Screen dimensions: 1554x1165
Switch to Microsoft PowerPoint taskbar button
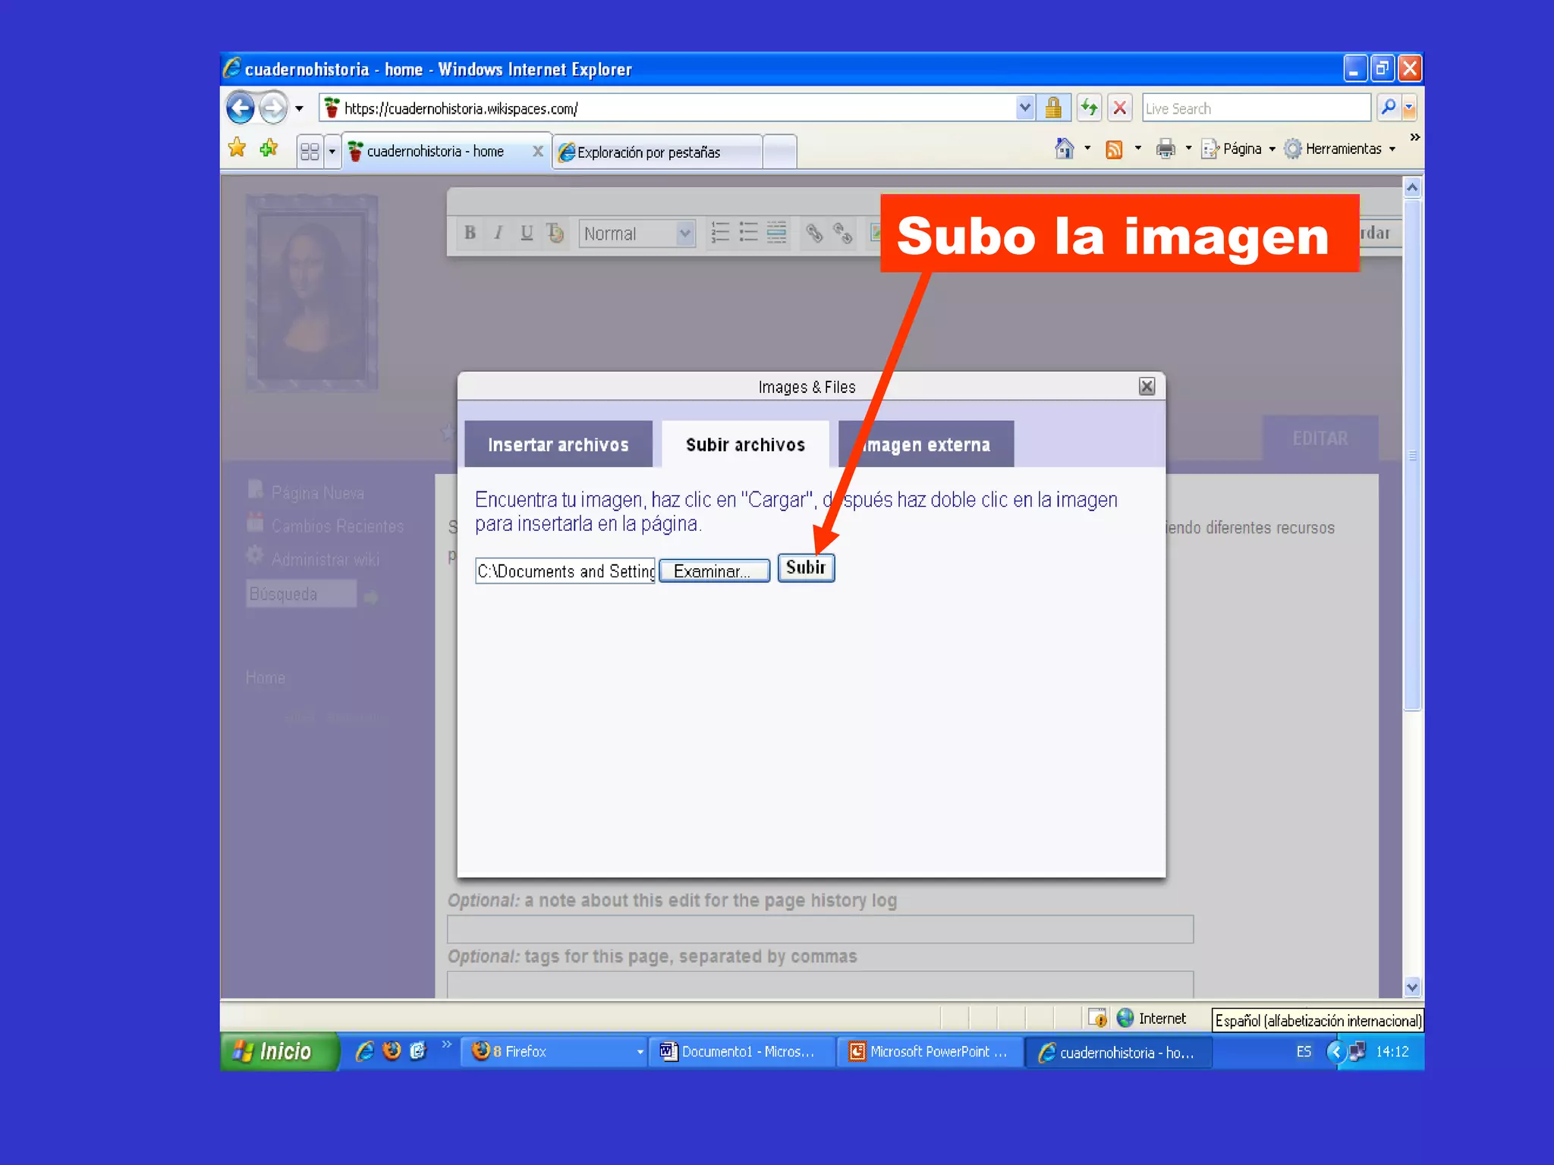point(930,1052)
